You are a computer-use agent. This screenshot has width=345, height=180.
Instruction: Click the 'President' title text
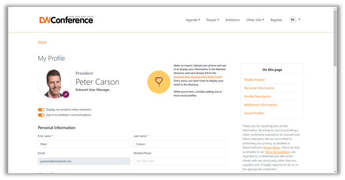84,73
